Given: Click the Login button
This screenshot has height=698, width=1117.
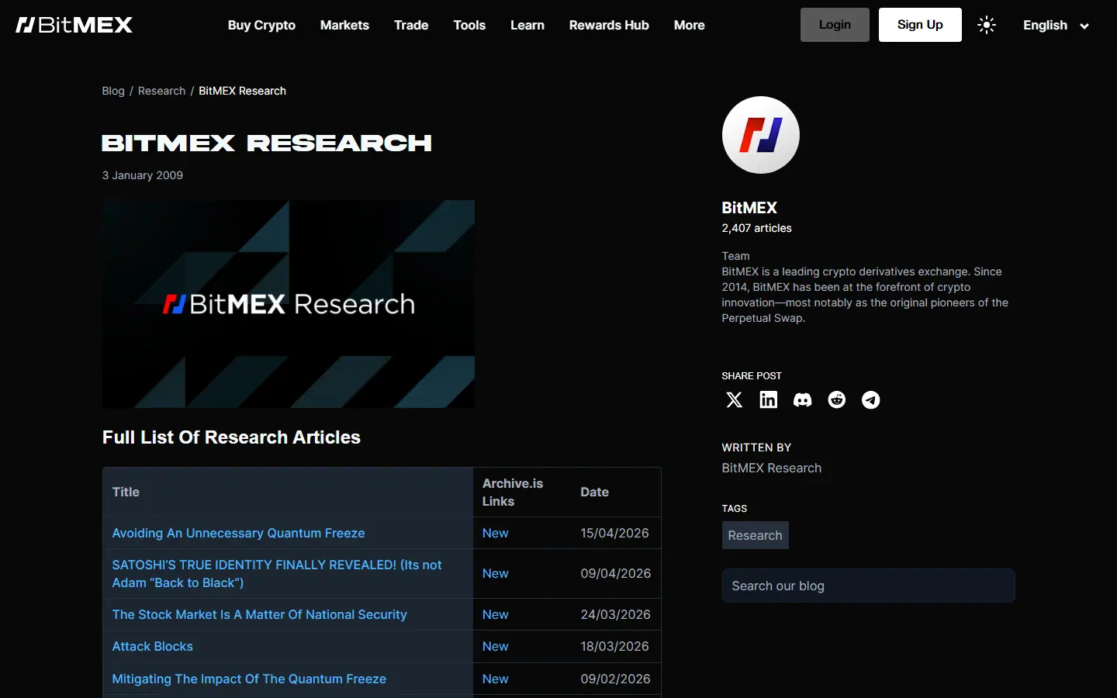Looking at the screenshot, I should [x=835, y=25].
